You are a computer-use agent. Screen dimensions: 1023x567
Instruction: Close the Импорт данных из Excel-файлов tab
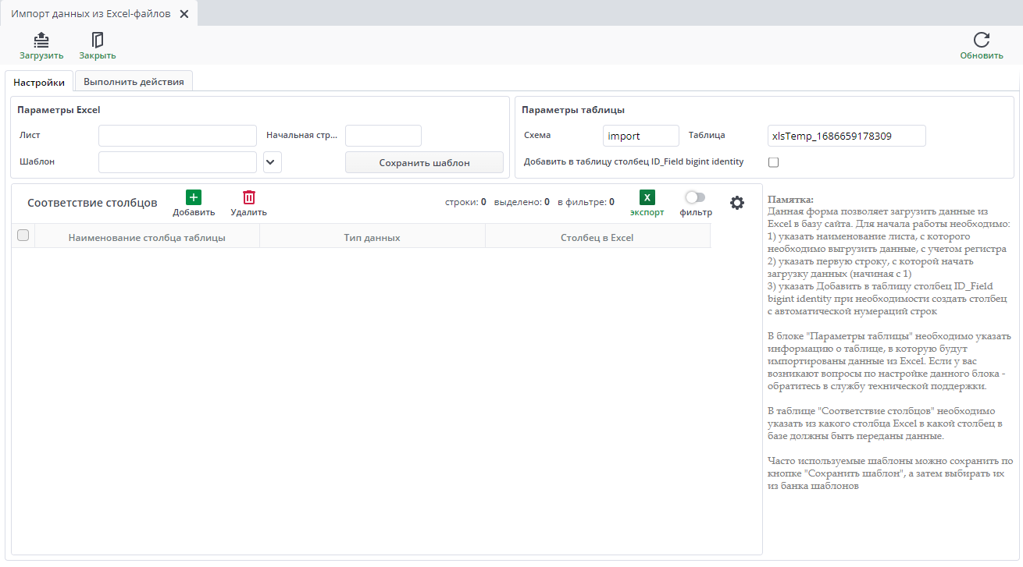(x=184, y=14)
